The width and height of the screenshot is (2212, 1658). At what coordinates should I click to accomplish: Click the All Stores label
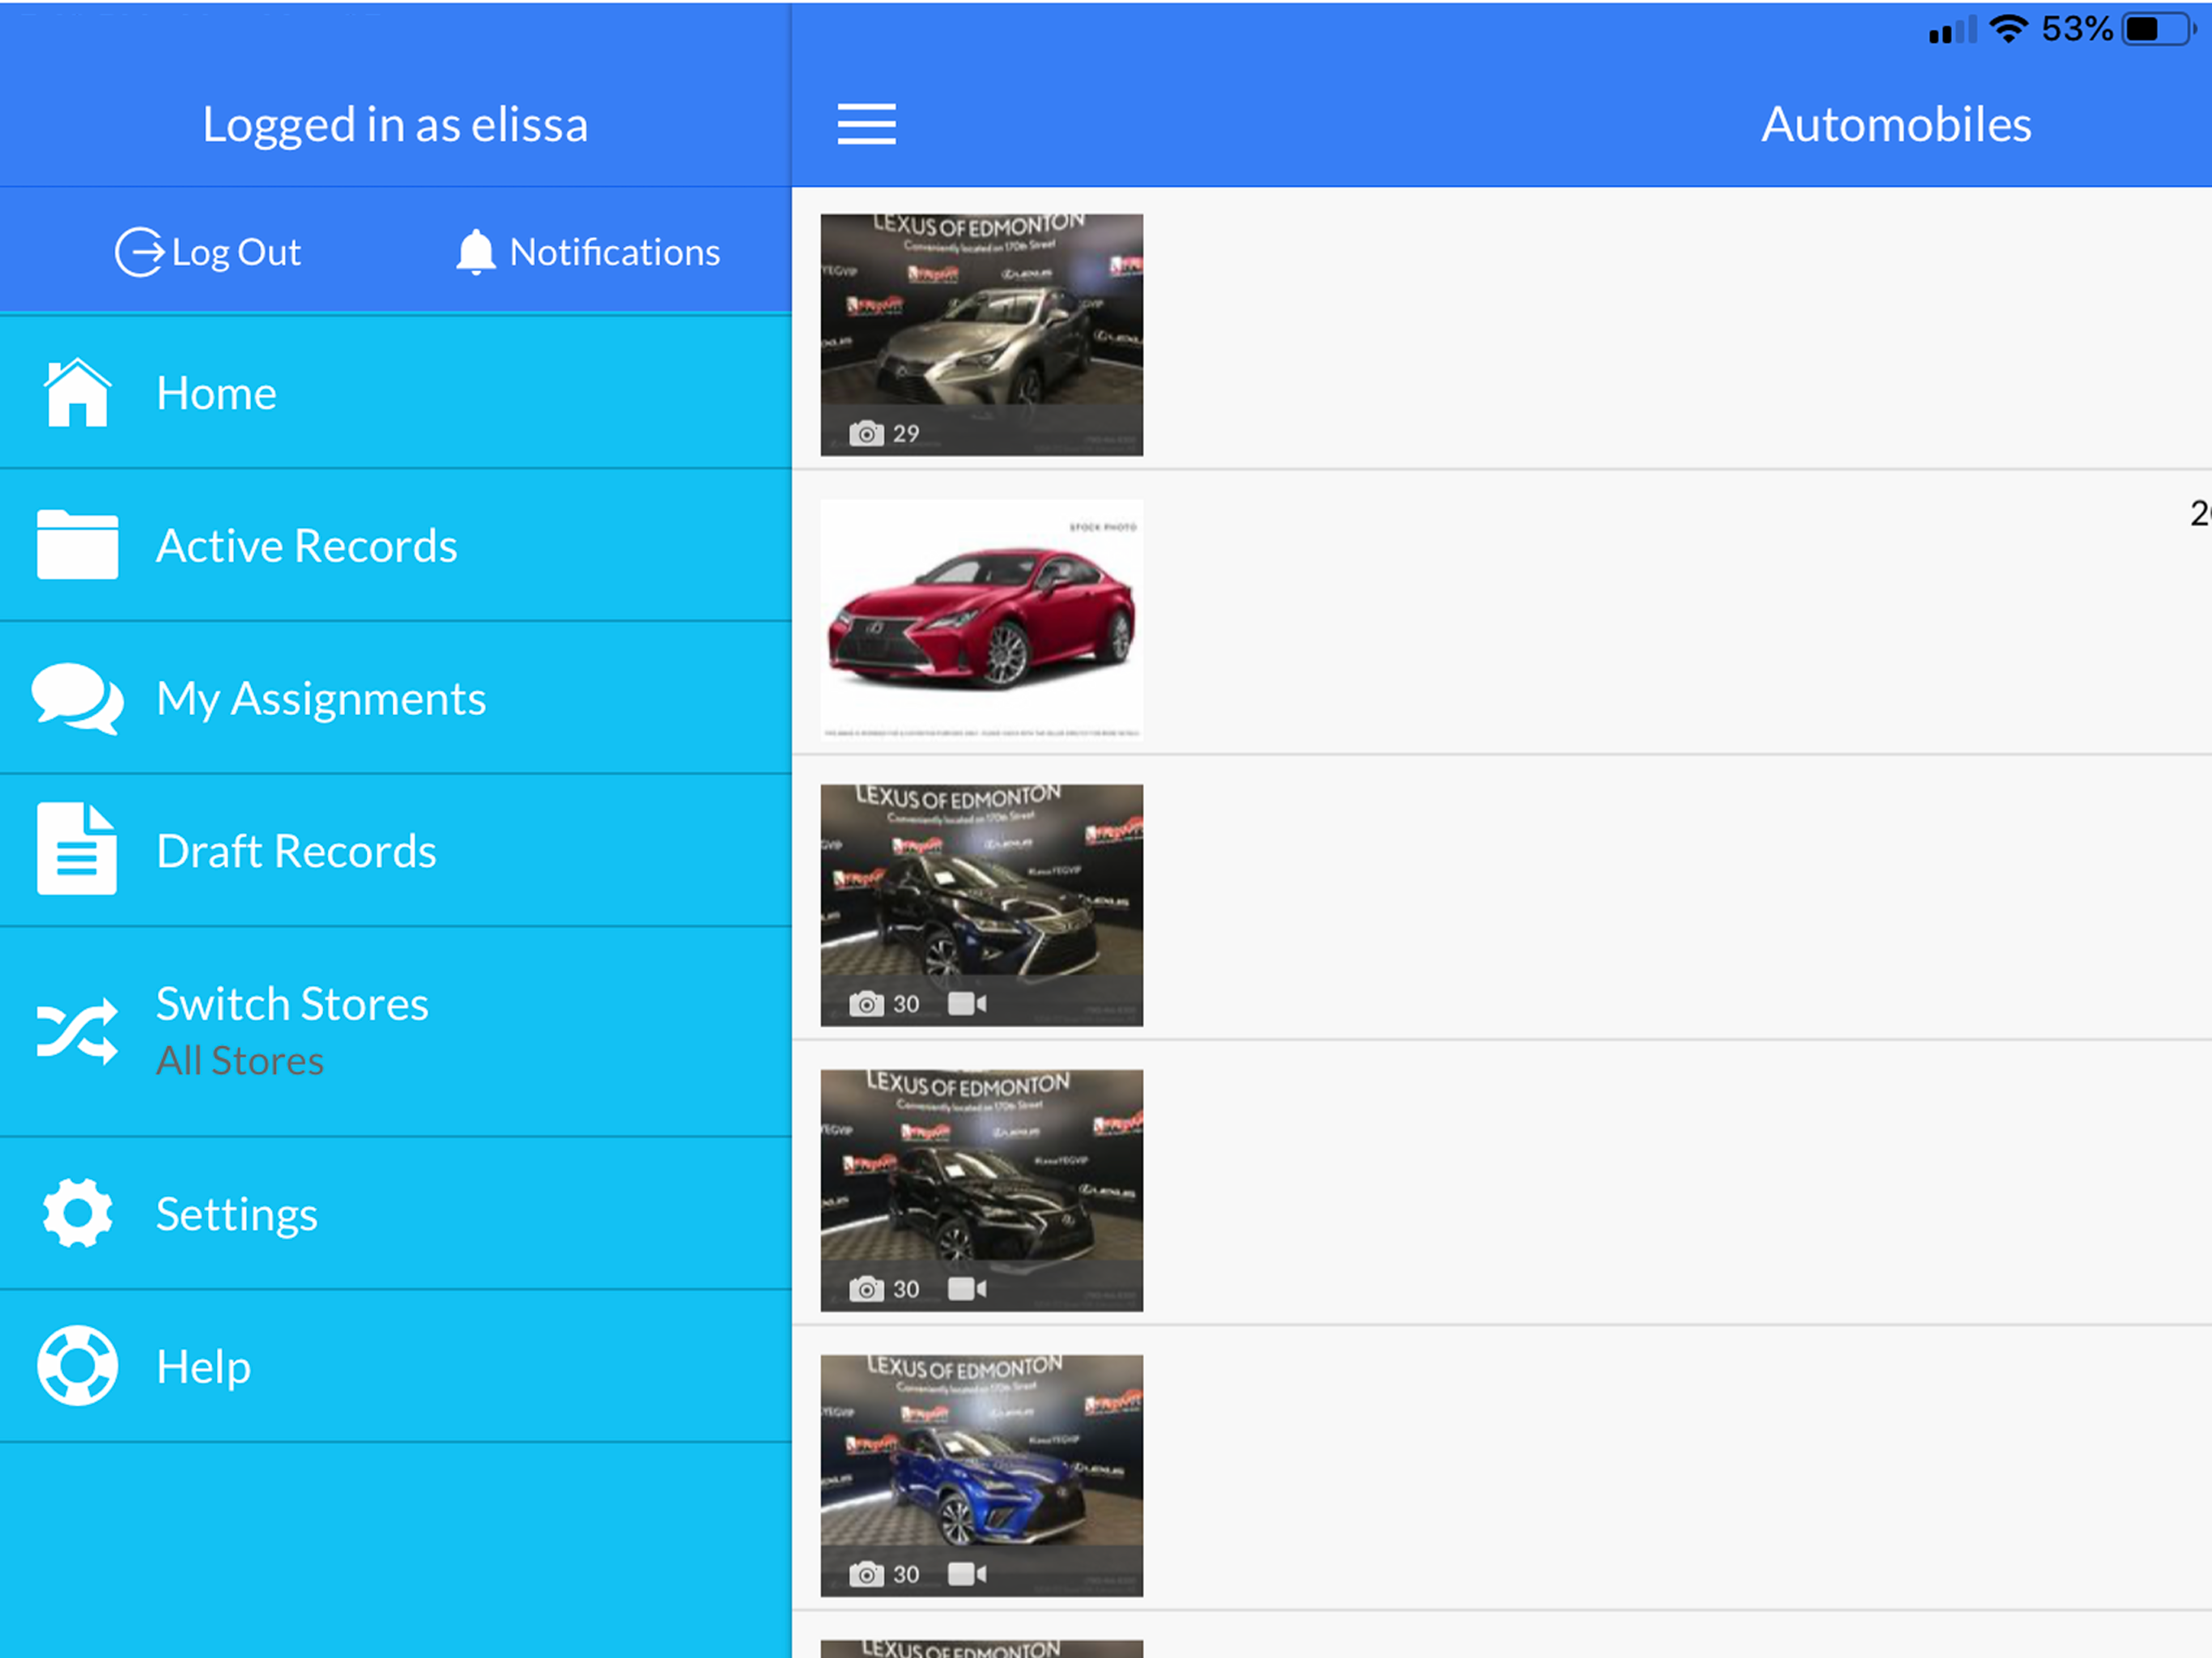[240, 1061]
